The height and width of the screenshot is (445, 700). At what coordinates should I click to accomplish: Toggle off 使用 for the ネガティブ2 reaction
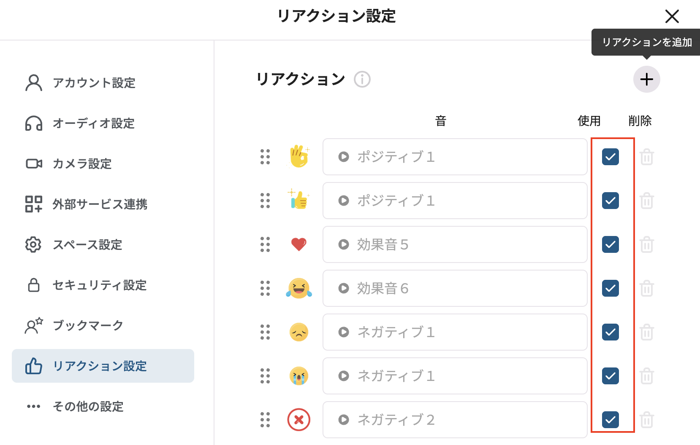[x=610, y=420]
